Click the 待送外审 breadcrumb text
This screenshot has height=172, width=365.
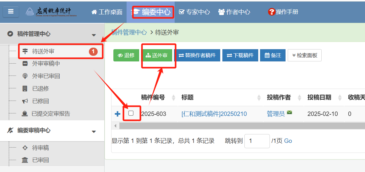pyautogui.click(x=167, y=32)
